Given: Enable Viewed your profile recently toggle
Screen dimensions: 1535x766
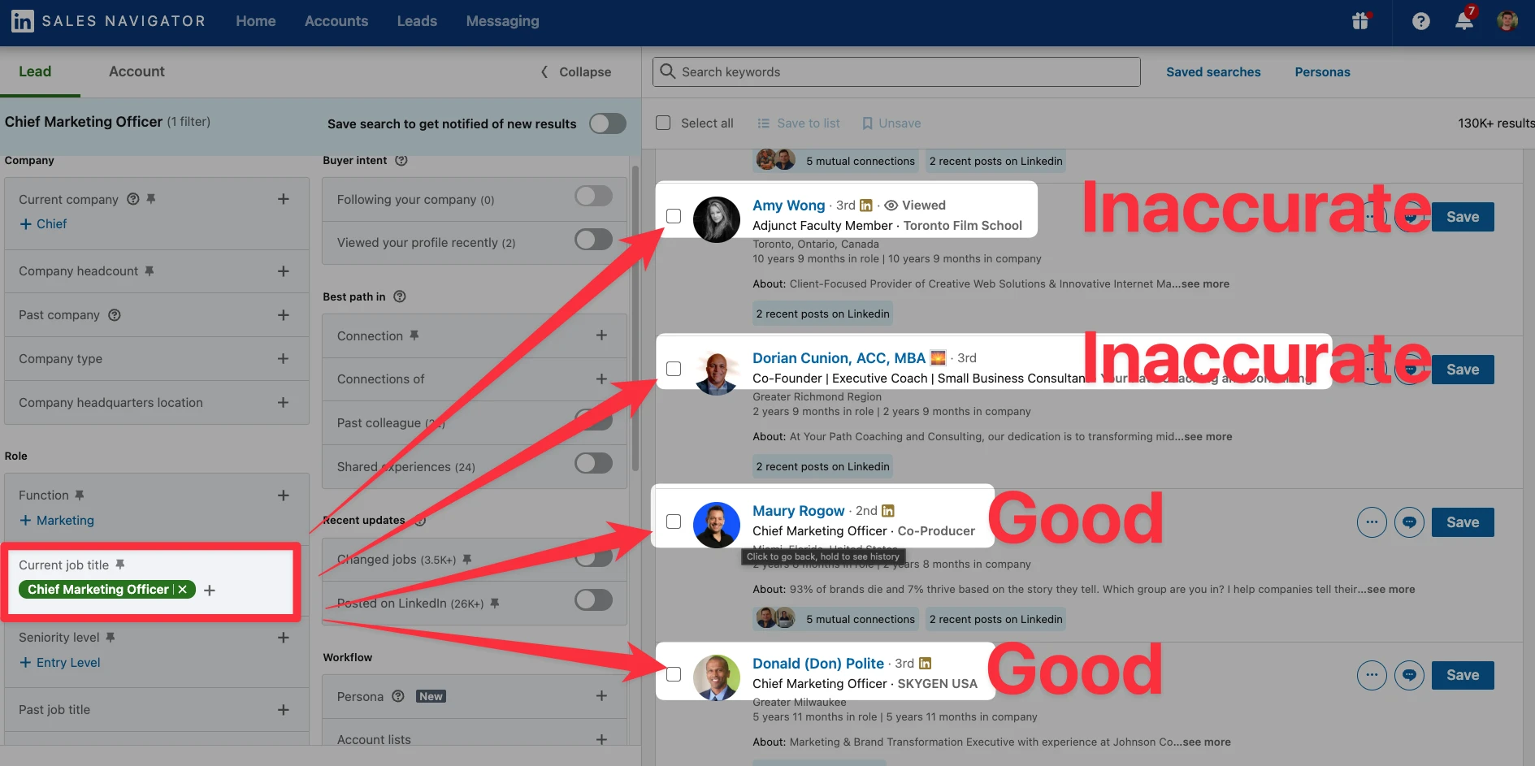Looking at the screenshot, I should pyautogui.click(x=593, y=240).
